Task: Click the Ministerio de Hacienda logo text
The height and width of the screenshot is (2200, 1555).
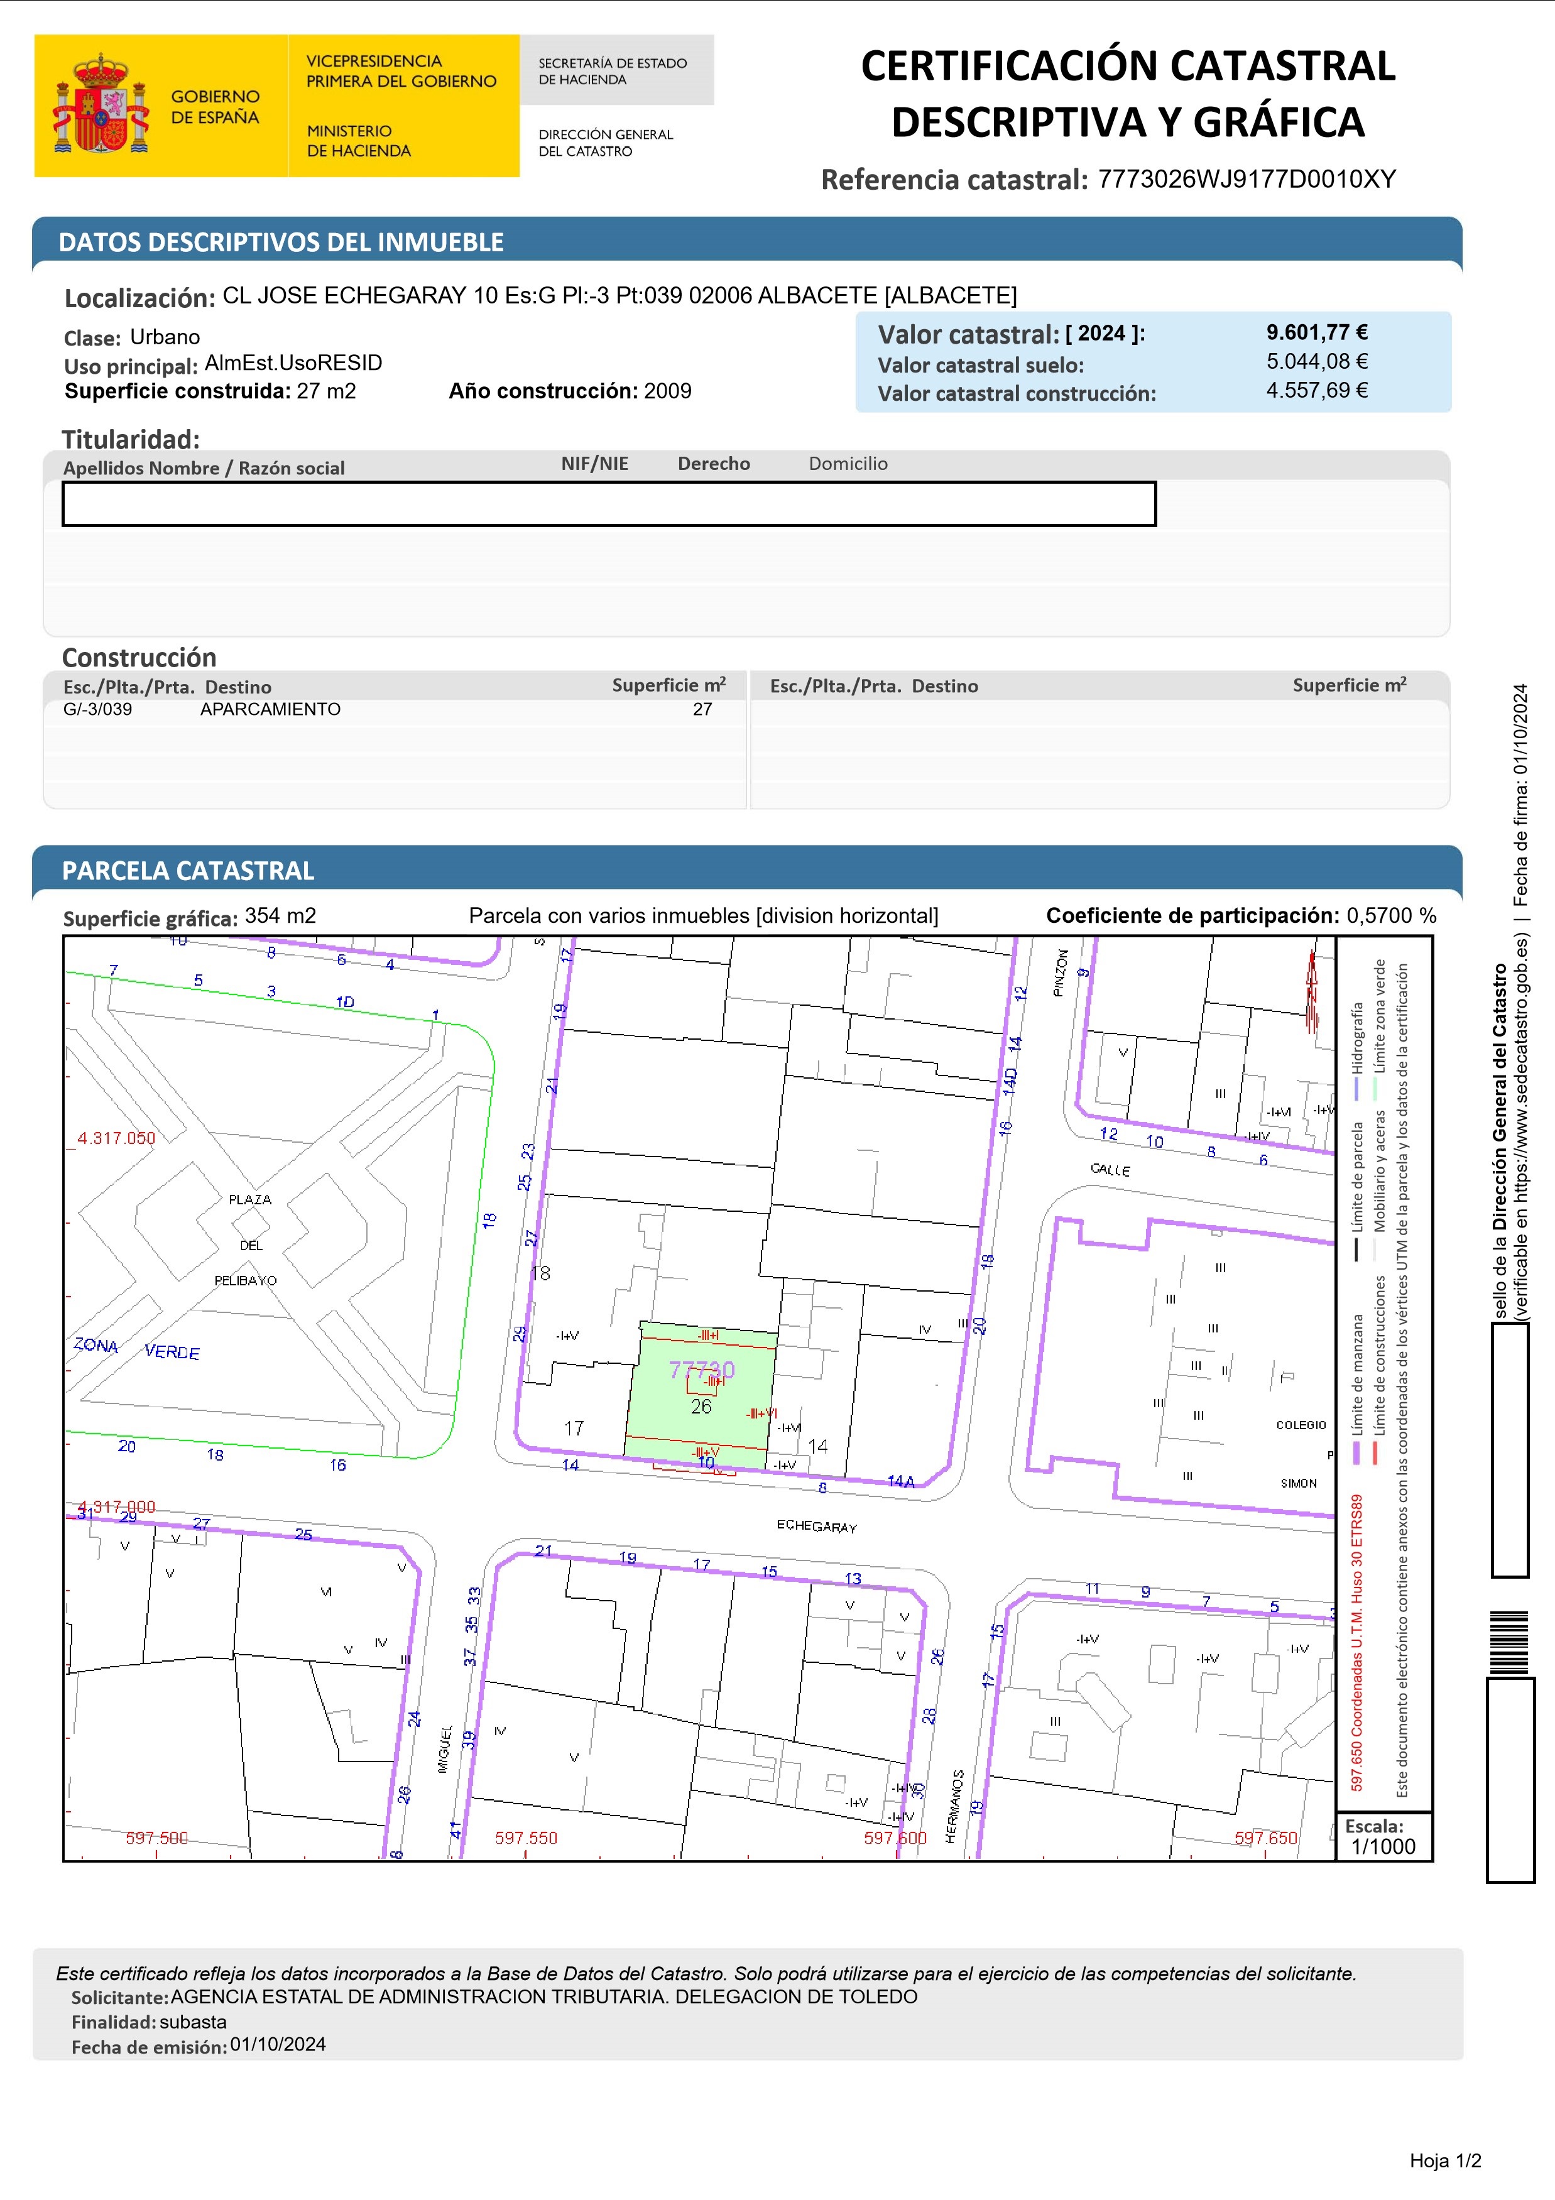Action: click(358, 141)
